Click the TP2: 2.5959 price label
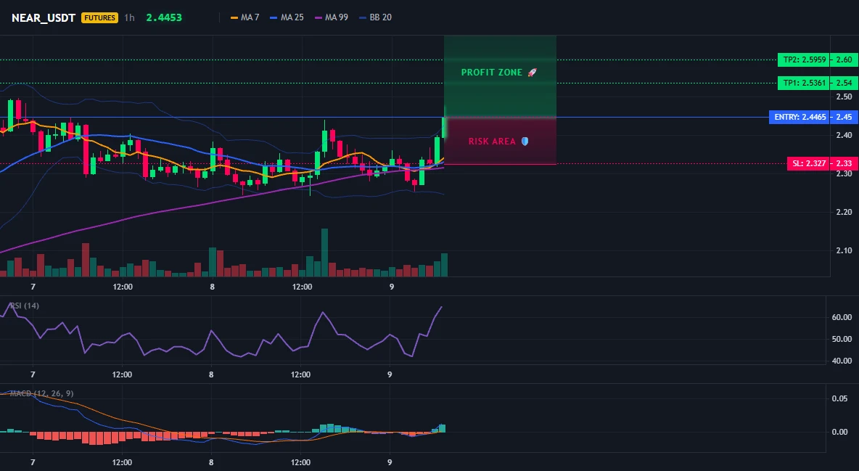Image resolution: width=859 pixels, height=471 pixels. click(x=803, y=60)
